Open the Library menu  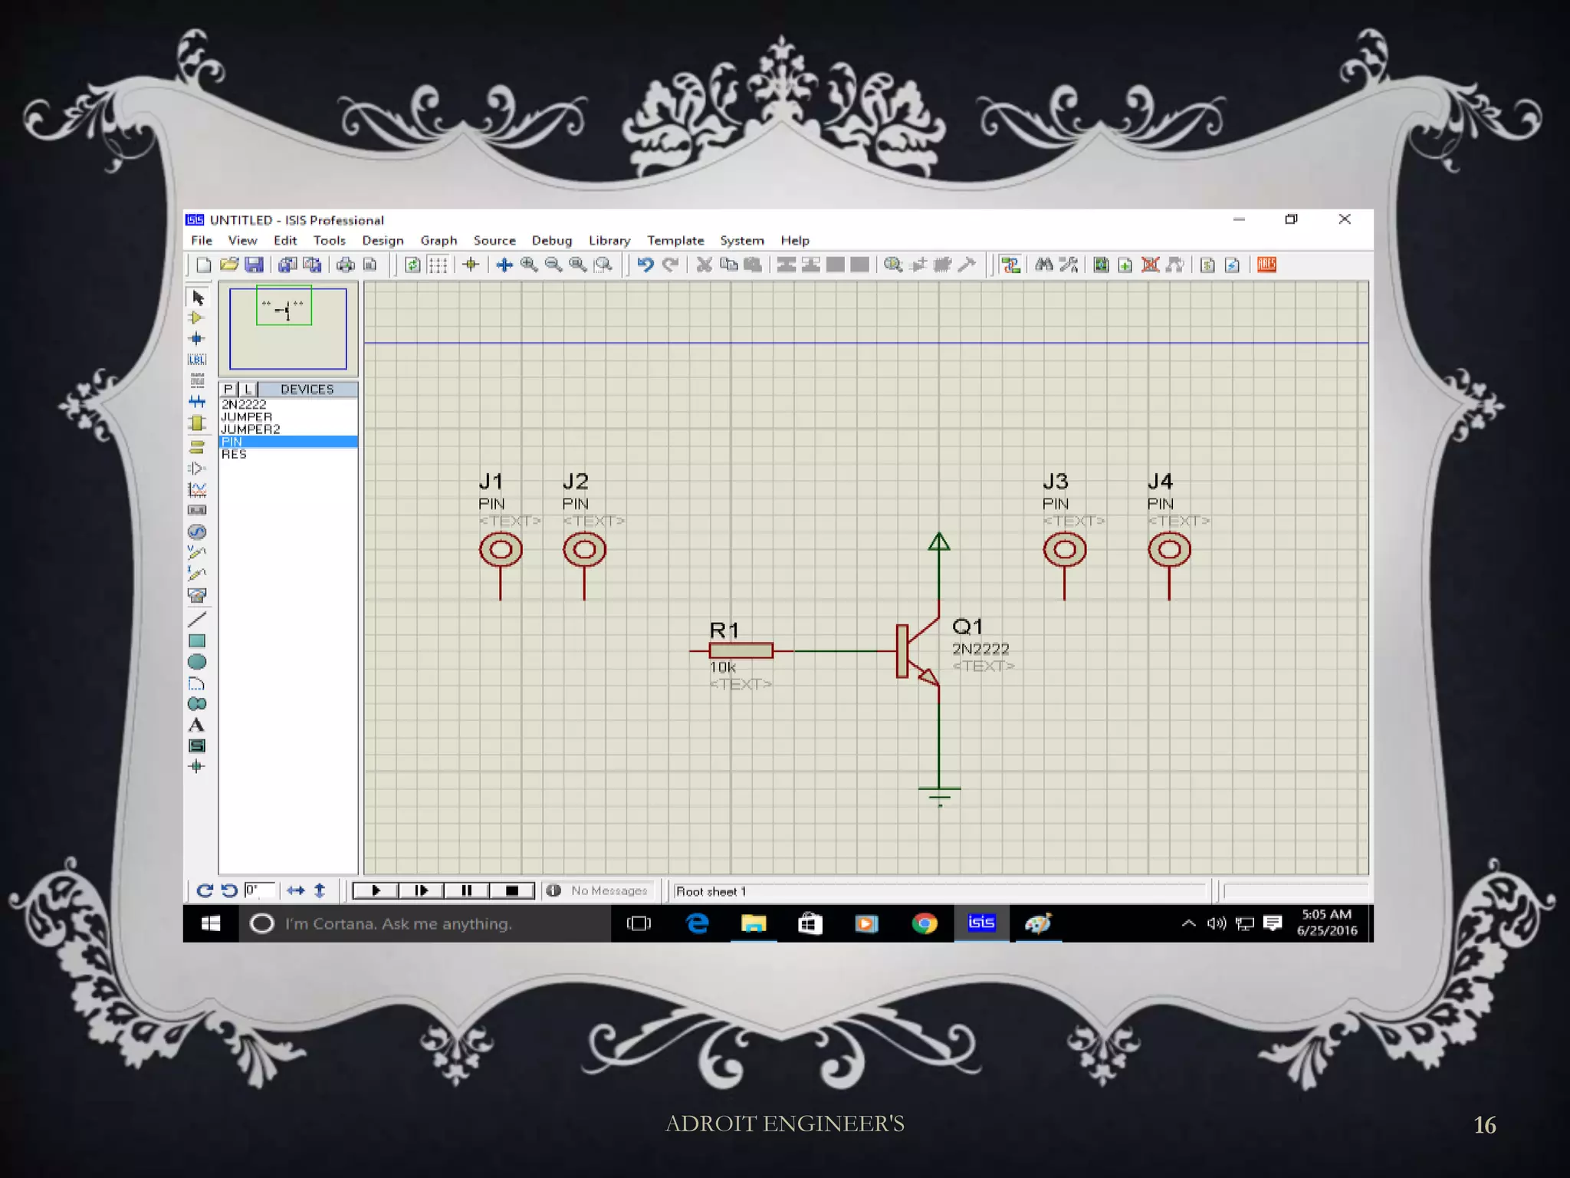point(609,240)
